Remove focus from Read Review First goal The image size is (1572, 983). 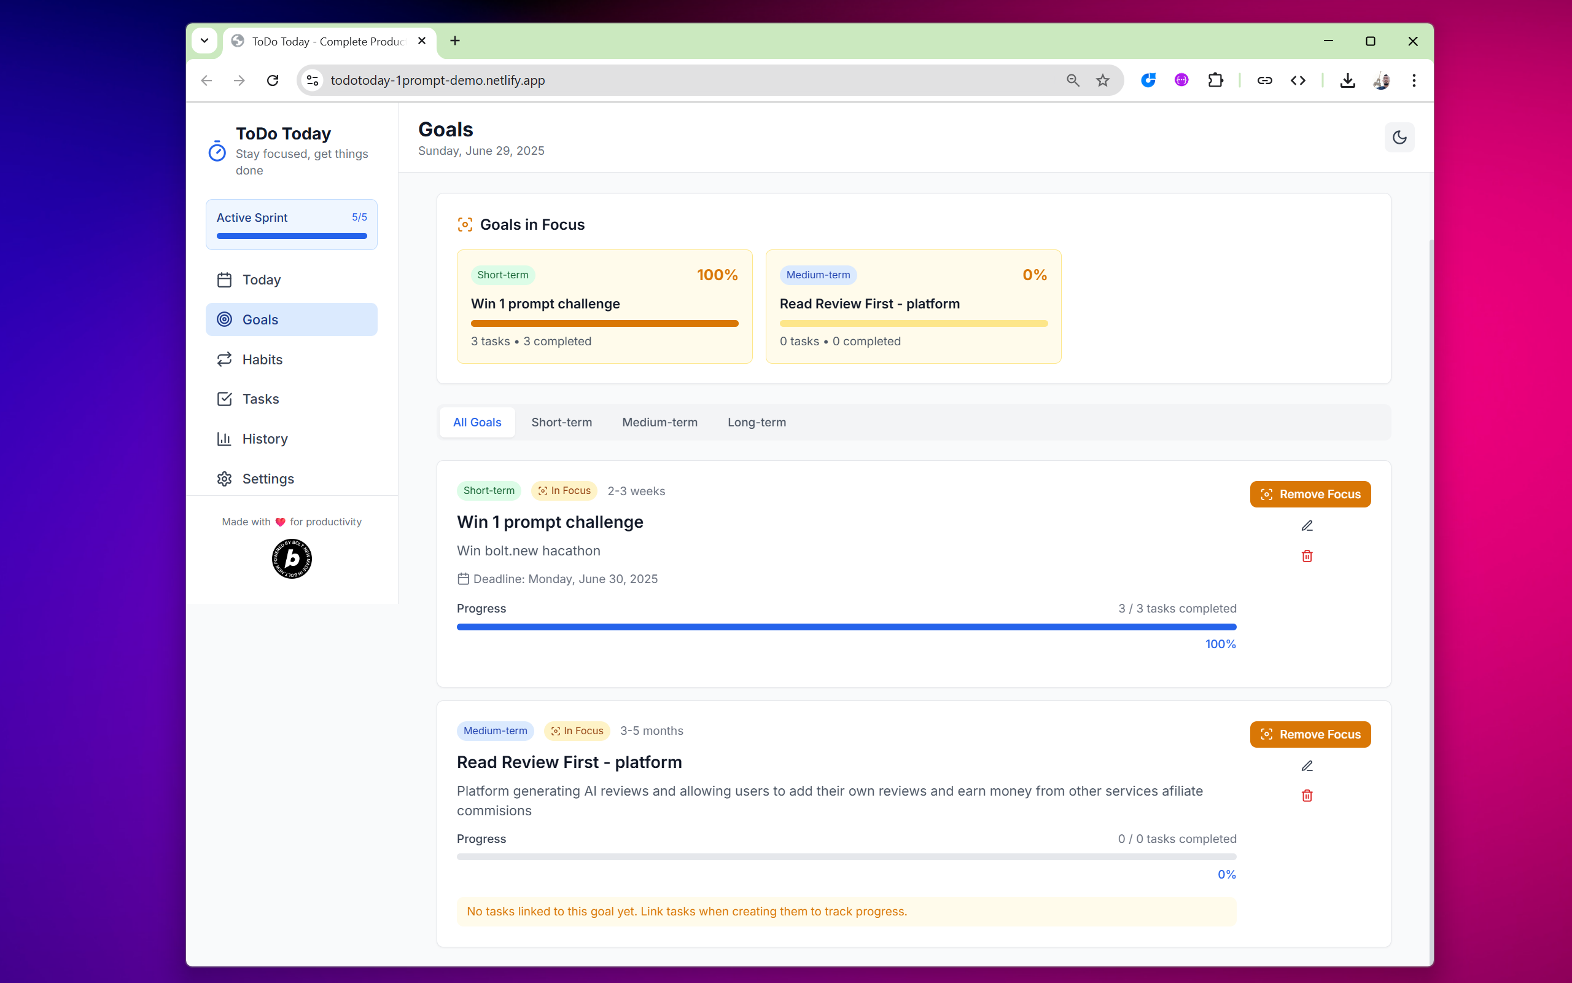(x=1310, y=734)
